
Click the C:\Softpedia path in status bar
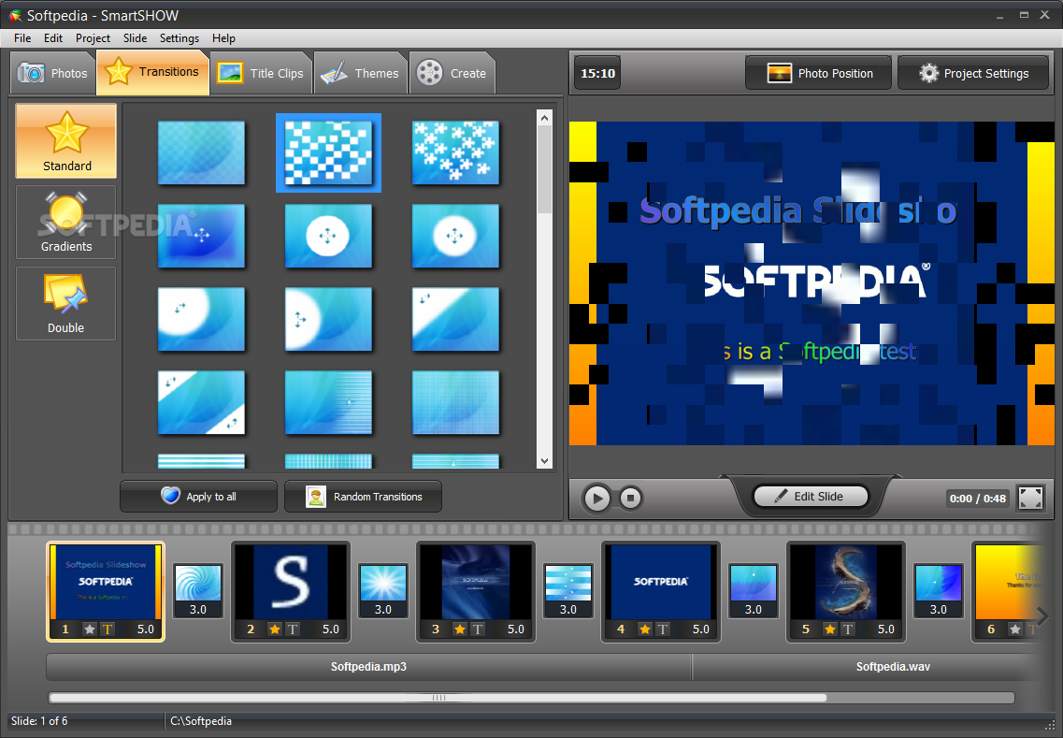click(x=201, y=721)
